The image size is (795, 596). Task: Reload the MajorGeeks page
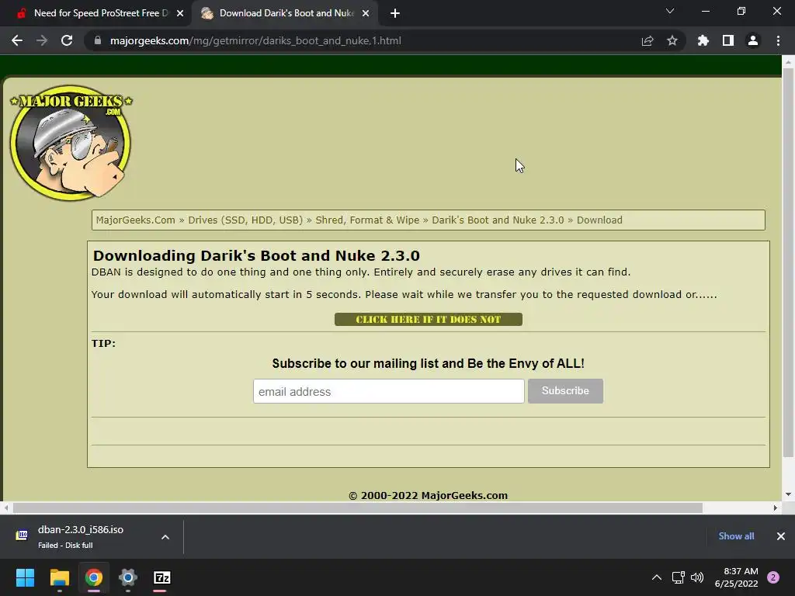point(67,40)
